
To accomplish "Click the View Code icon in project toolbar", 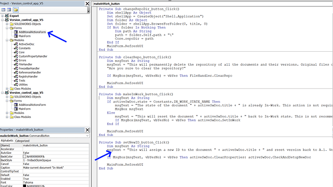I will click(x=3, y=10).
